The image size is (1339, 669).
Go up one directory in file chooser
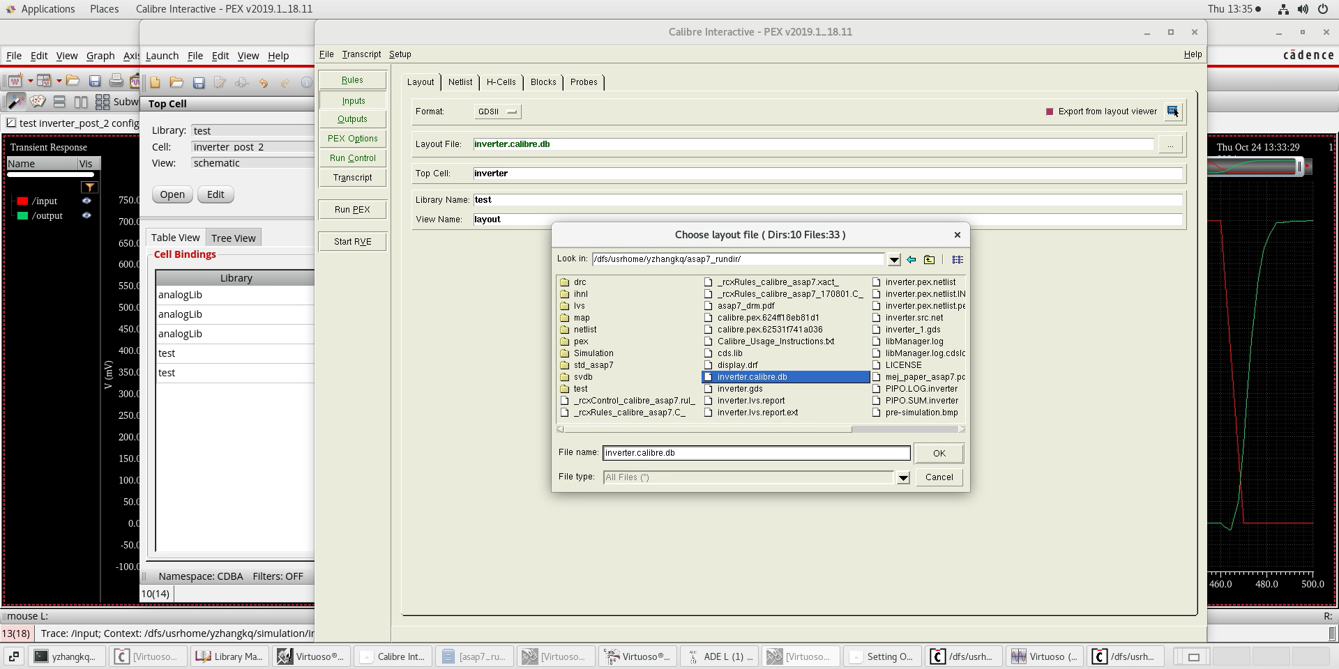click(929, 259)
